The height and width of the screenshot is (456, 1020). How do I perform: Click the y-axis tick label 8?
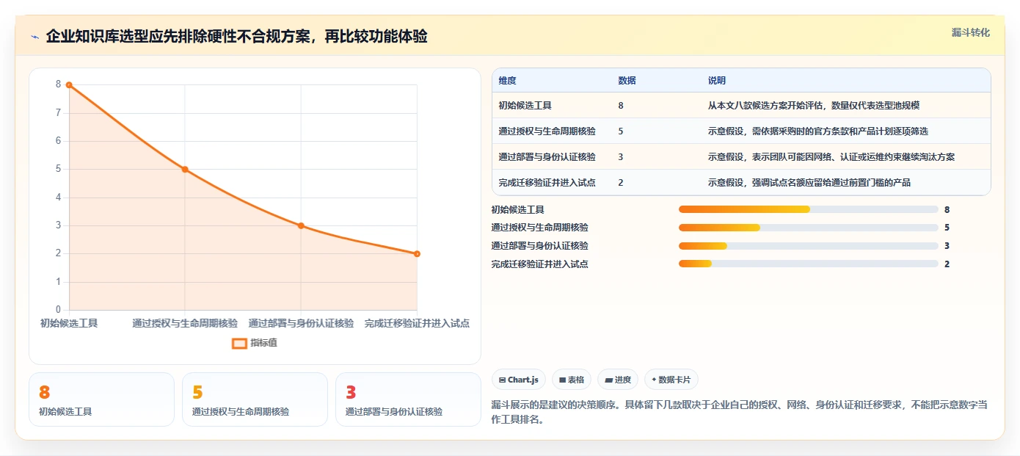coord(59,84)
